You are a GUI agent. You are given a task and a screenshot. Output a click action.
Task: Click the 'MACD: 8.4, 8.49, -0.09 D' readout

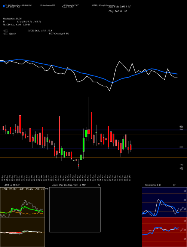click(16, 25)
